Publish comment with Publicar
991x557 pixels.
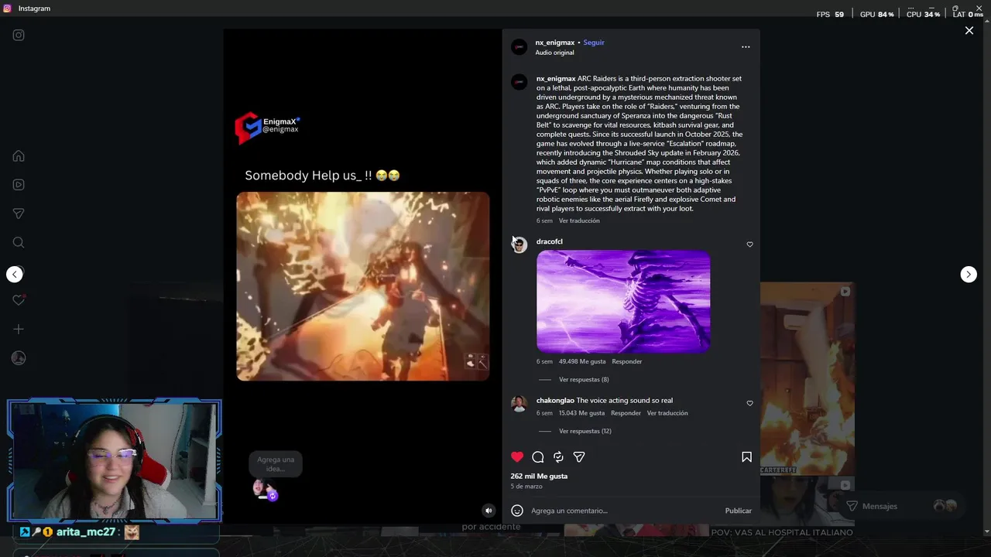pyautogui.click(x=739, y=511)
